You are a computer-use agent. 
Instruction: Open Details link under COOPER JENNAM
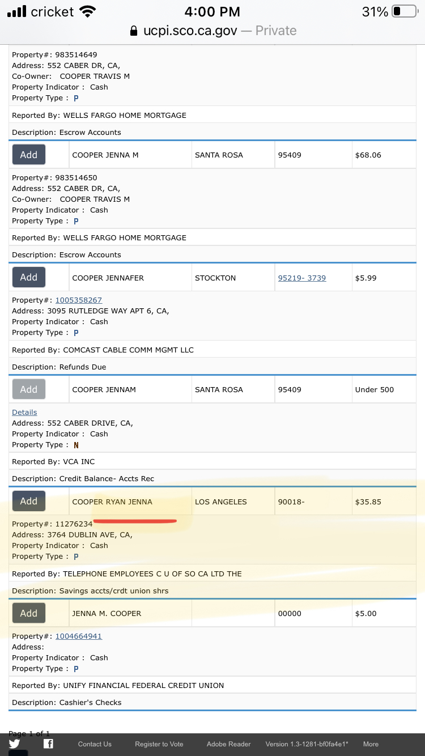tap(24, 412)
